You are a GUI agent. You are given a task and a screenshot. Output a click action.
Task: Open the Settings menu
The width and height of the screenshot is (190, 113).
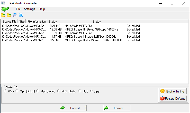[30, 9]
